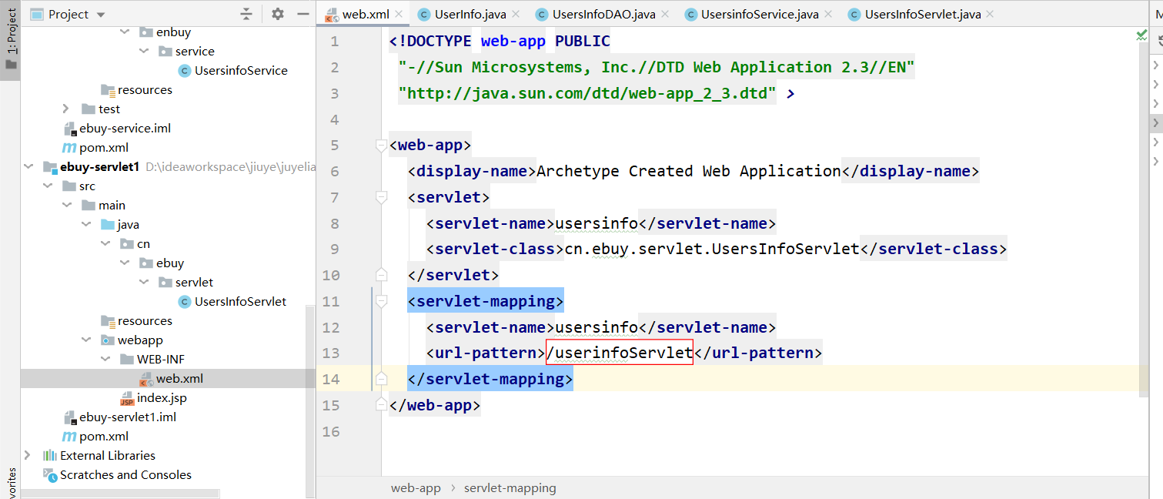Open the UsersInfoServlet class in tree
The height and width of the screenshot is (499, 1163).
pos(240,302)
